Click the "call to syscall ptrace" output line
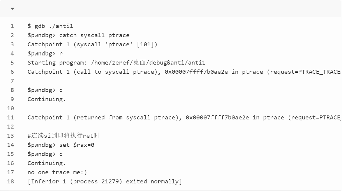This screenshot has height=191, width=342. (183, 72)
